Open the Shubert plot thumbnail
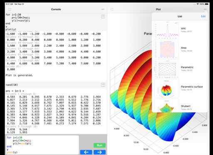Screen dimensions: 213x155 pyautogui.click(x=167, y=106)
